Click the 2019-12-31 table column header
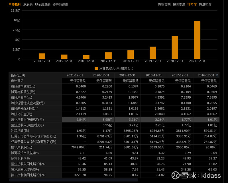228x183 pixels. pos(127,75)
